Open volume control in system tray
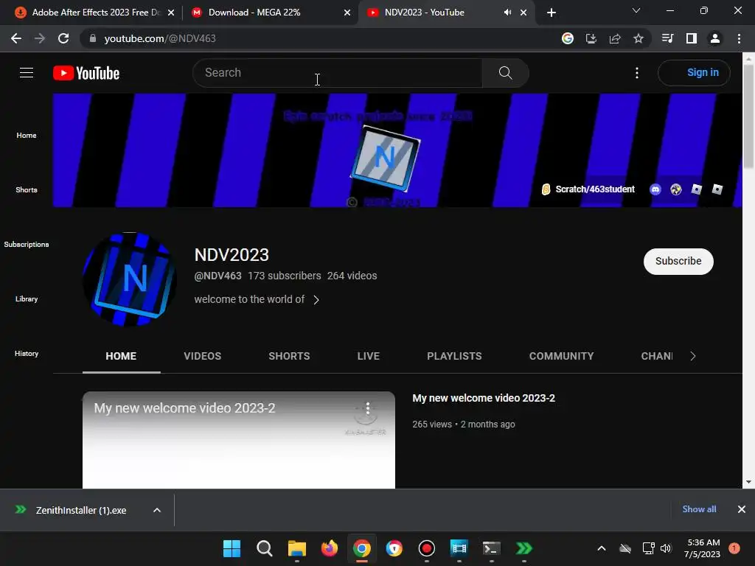Viewport: 755px width, 566px height. tap(666, 548)
